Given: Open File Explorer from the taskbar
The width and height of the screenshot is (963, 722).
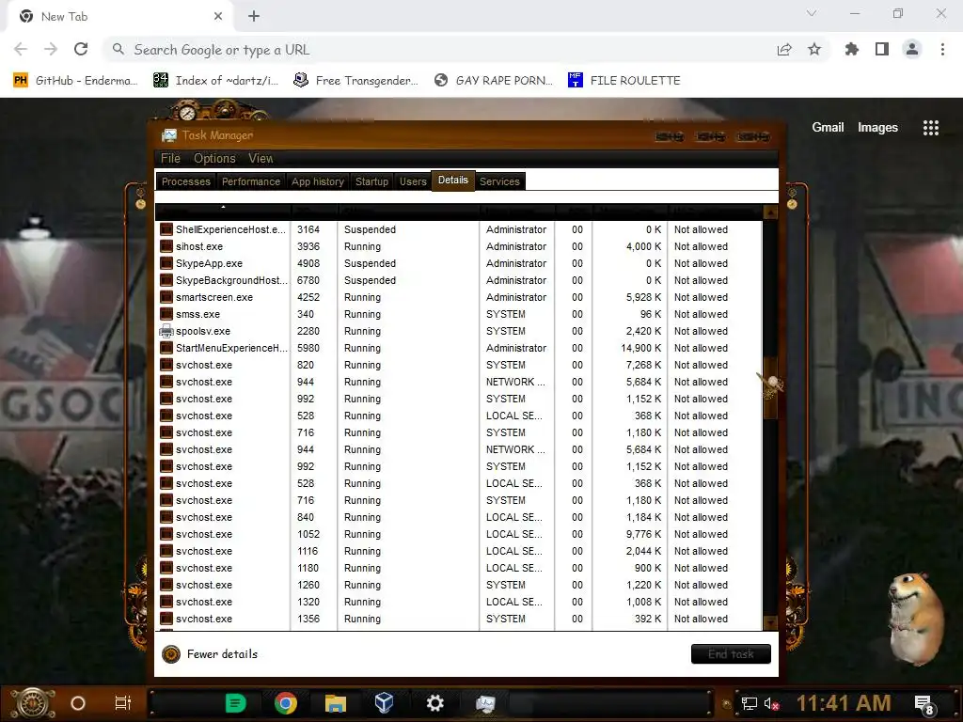Looking at the screenshot, I should tap(336, 703).
